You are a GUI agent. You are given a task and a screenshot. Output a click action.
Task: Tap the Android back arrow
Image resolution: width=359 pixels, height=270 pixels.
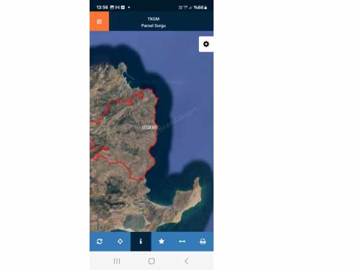click(187, 261)
